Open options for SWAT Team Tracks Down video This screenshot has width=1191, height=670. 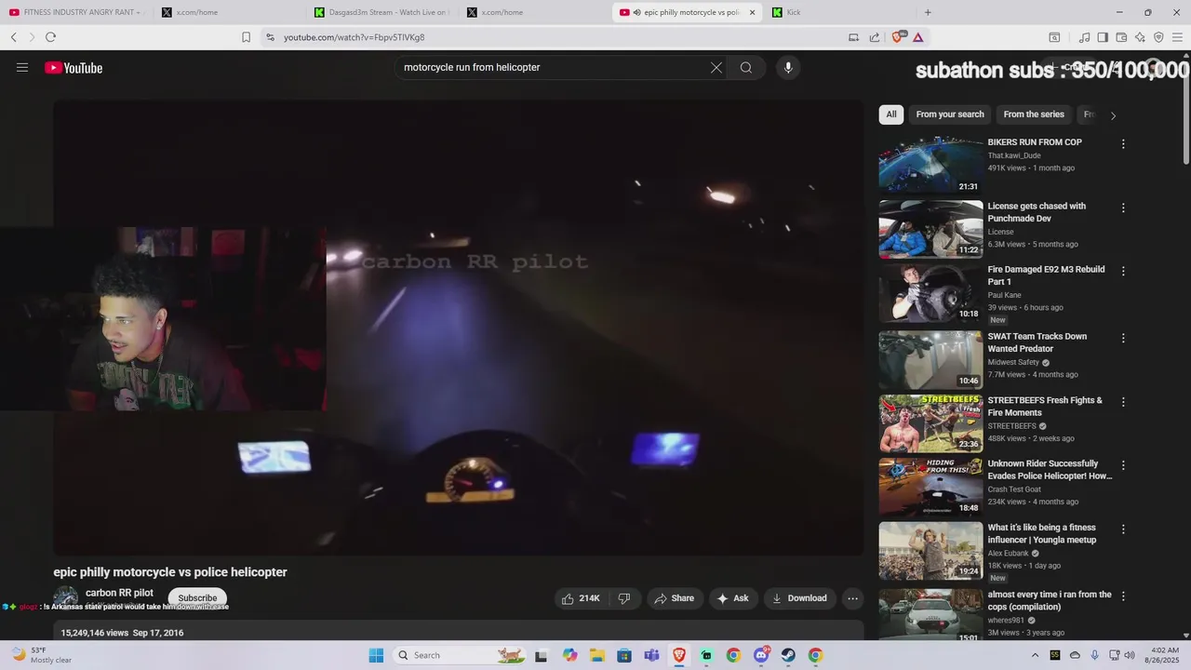(x=1123, y=339)
